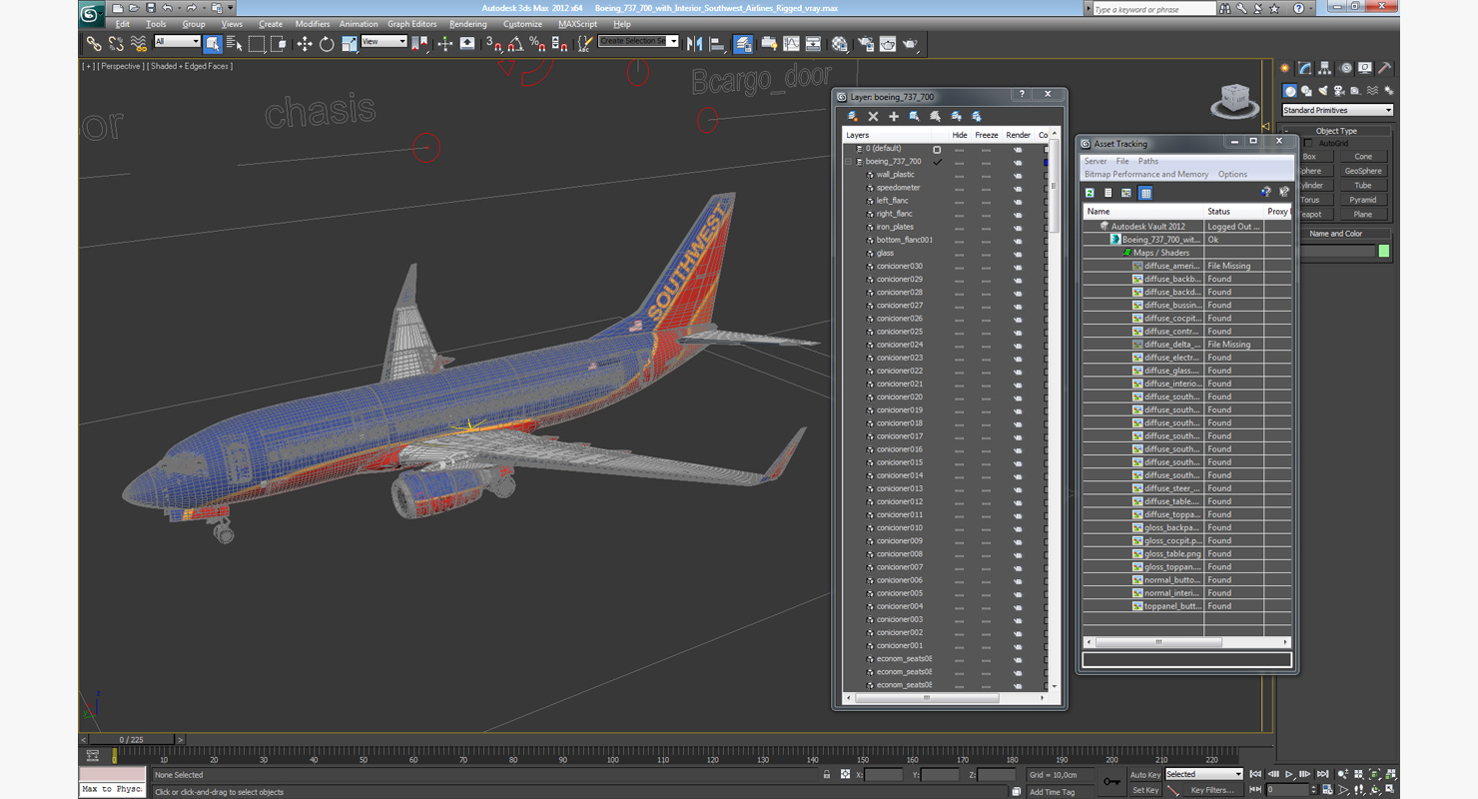Toggle hide for wall_plastic layer
Screen dimensions: 1478x799
point(959,175)
